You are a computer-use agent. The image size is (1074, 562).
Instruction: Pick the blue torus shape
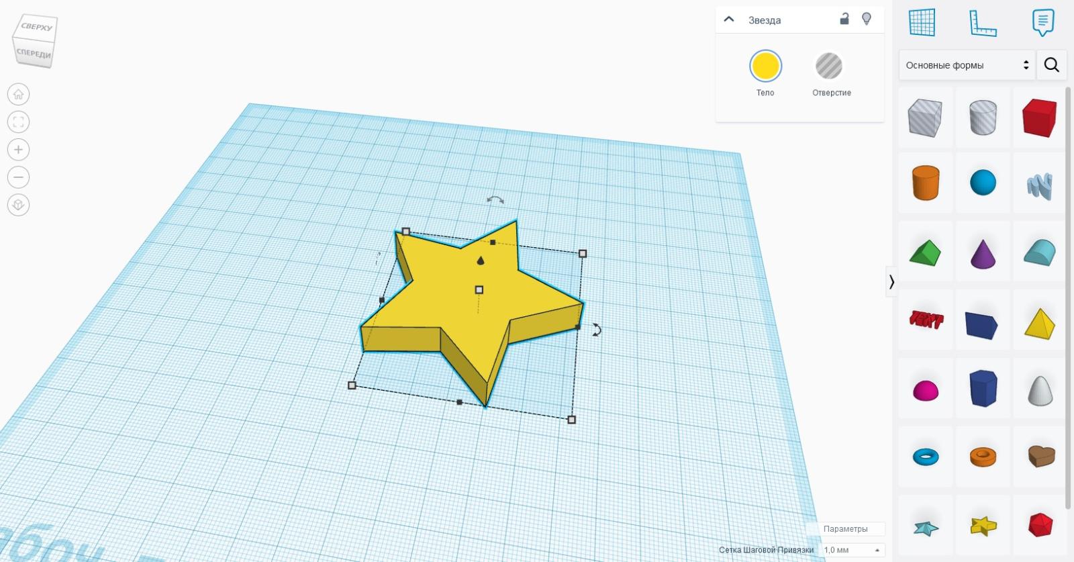[925, 457]
